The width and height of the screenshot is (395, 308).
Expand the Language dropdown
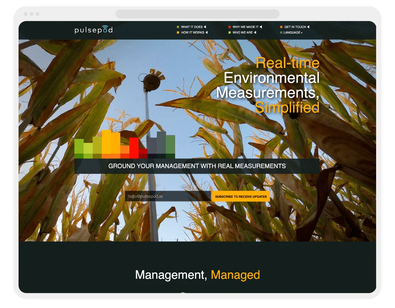[x=293, y=32]
